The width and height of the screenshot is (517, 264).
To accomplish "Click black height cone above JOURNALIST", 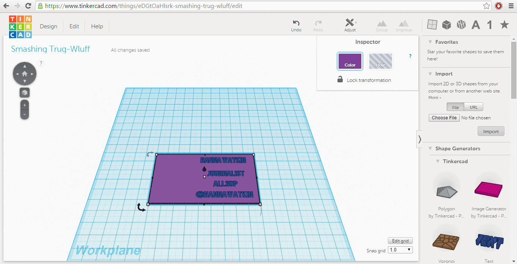I will point(205,168).
